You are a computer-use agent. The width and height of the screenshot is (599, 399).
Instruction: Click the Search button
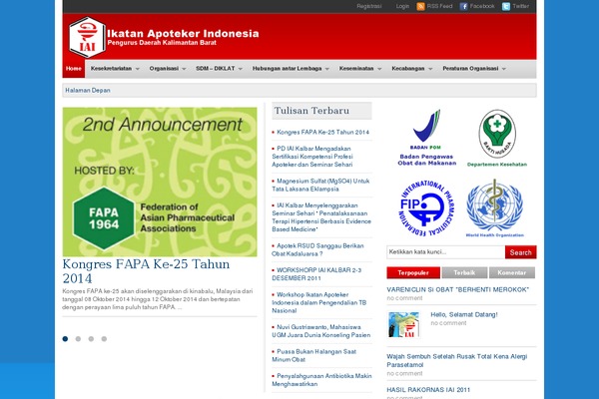coord(521,252)
